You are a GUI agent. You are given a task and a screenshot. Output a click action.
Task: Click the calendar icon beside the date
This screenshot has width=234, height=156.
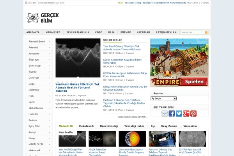(x=26, y=3)
